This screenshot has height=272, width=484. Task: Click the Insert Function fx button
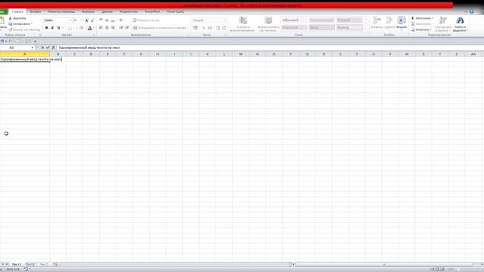click(54, 48)
